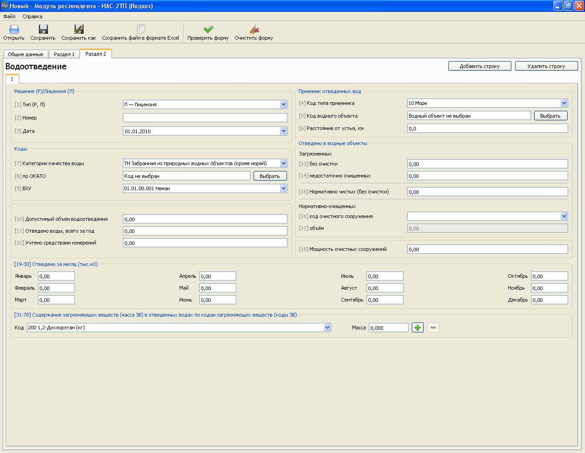Click the Удалить строку button
This screenshot has width=585, height=453.
(547, 66)
